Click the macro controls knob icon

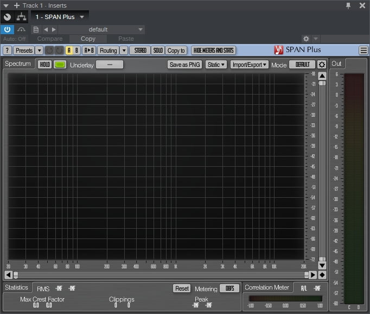pyautogui.click(x=7, y=17)
